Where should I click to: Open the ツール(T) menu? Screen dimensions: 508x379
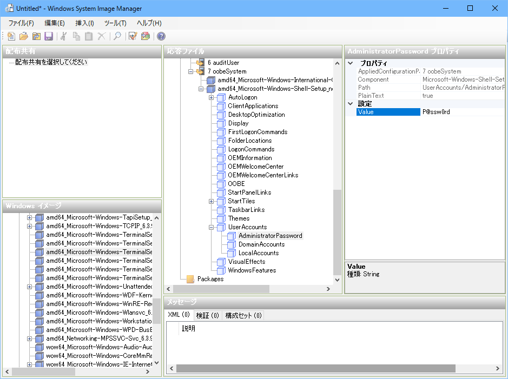click(115, 23)
